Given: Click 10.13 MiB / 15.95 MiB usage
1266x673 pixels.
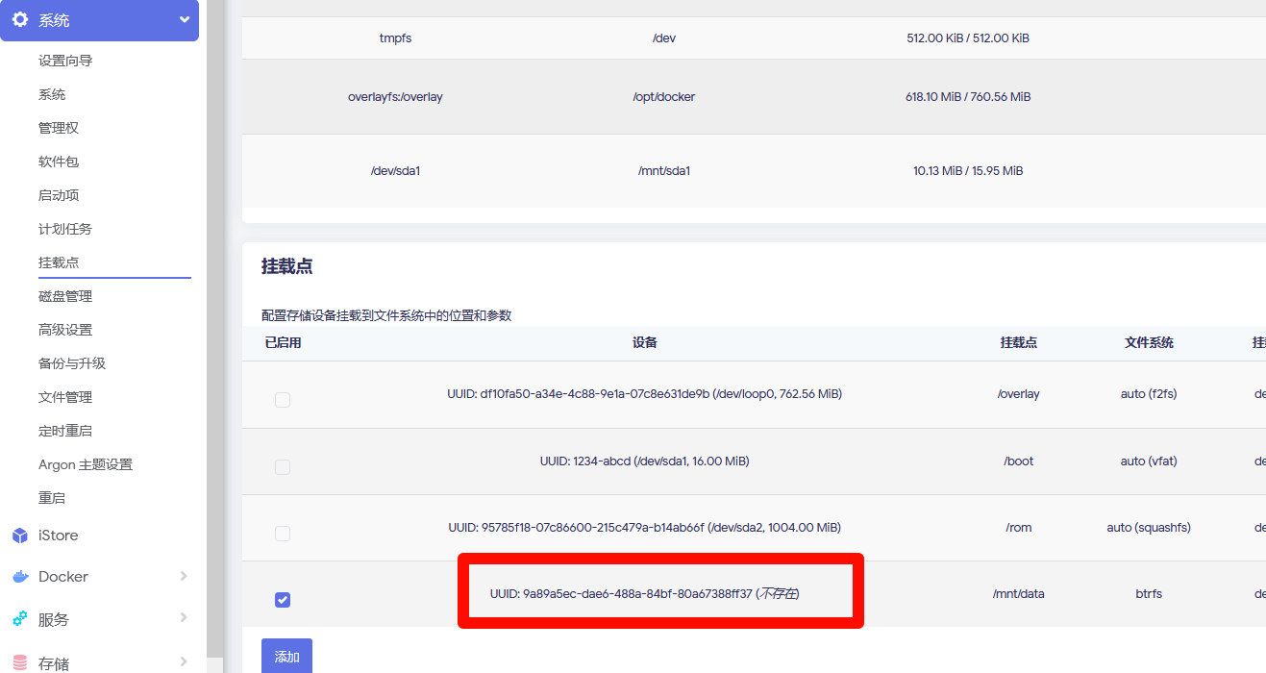Looking at the screenshot, I should pos(968,171).
